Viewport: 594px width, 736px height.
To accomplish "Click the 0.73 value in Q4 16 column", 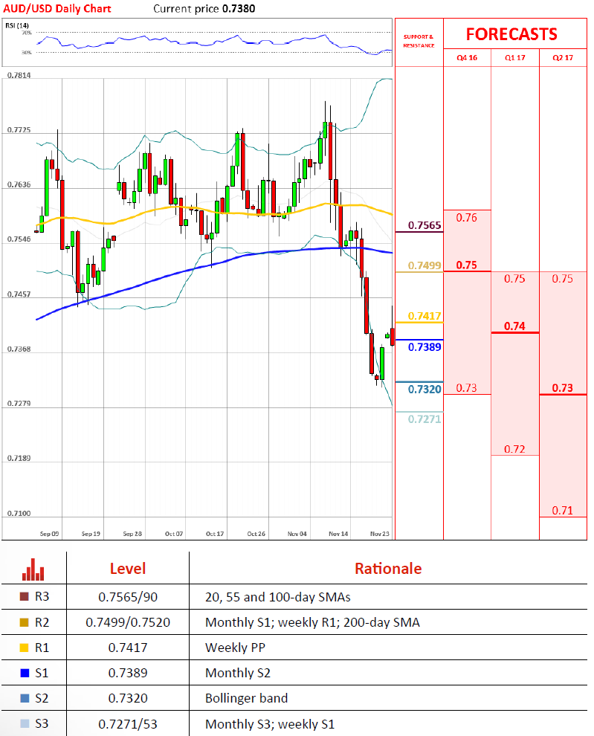I will (x=466, y=388).
